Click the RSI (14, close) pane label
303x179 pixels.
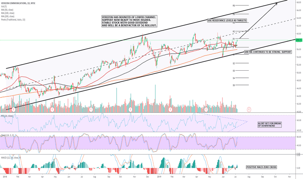[7, 116]
